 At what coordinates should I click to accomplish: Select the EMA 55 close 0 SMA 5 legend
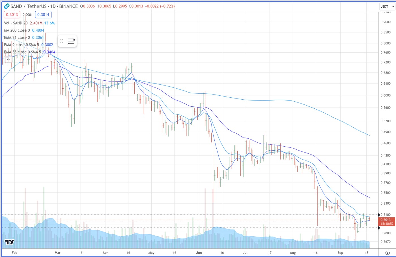[x=23, y=52]
